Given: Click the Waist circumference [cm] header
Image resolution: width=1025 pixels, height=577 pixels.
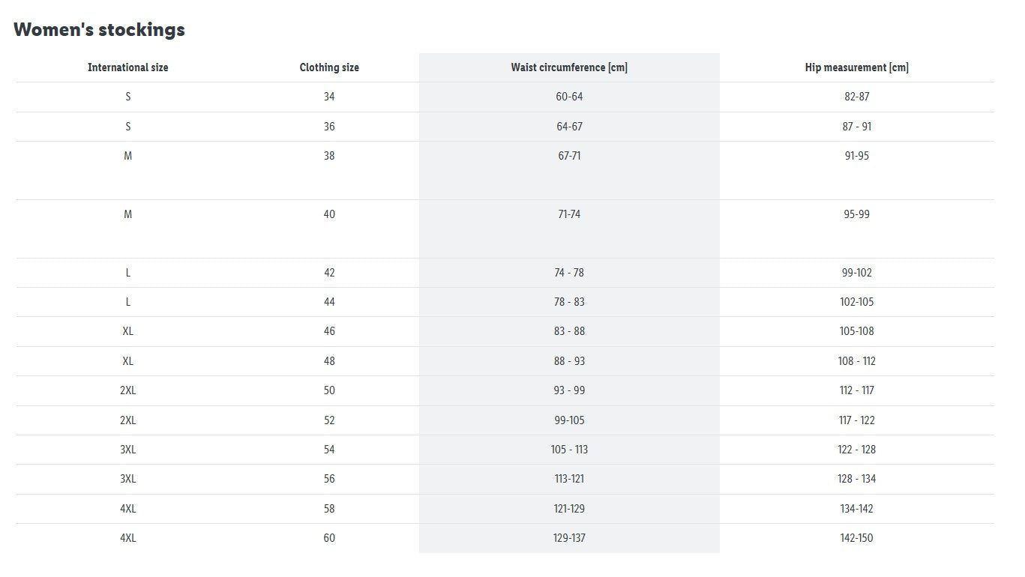Looking at the screenshot, I should 569,67.
